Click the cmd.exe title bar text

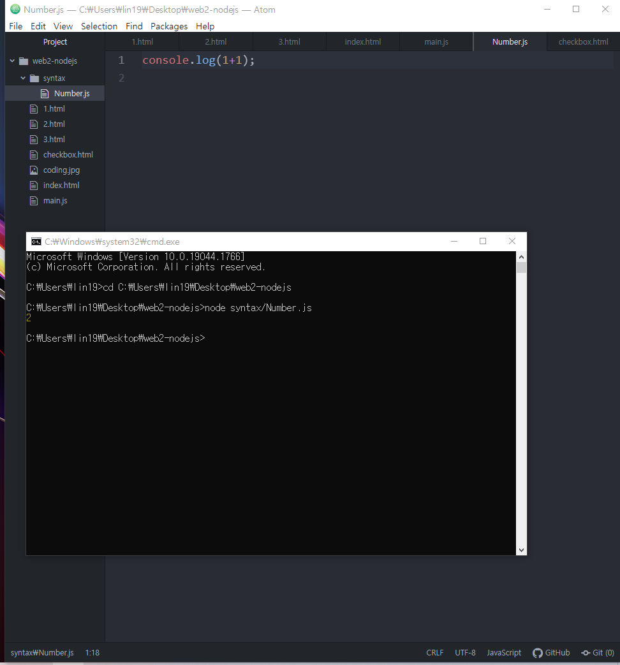pos(112,242)
